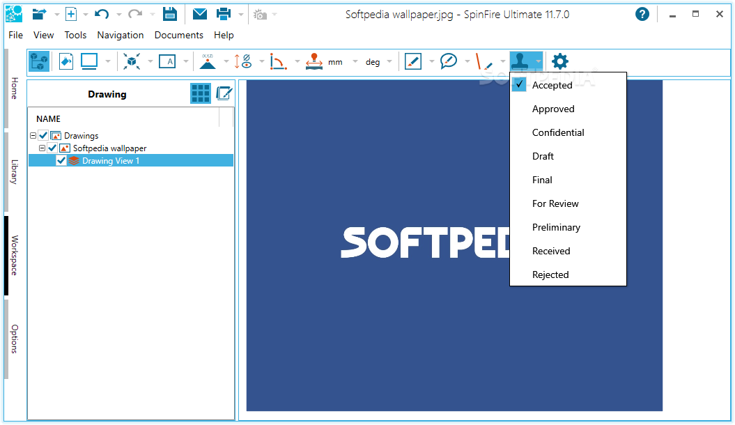Screen dimensions: 735x425
Task: Open the print options dropdown arrow
Action: (x=241, y=15)
